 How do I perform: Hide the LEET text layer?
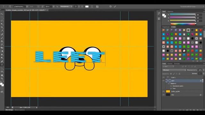click(x=163, y=81)
